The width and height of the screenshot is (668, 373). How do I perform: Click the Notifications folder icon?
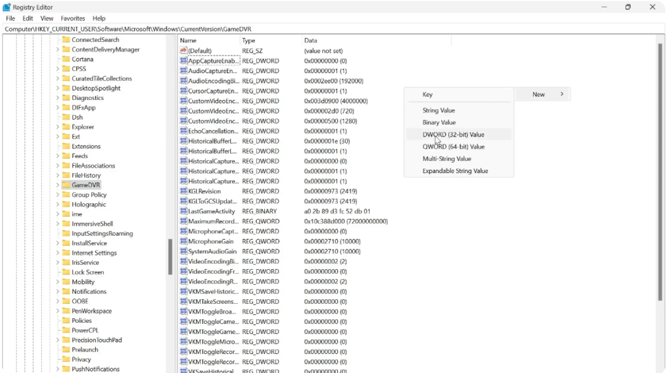(66, 291)
